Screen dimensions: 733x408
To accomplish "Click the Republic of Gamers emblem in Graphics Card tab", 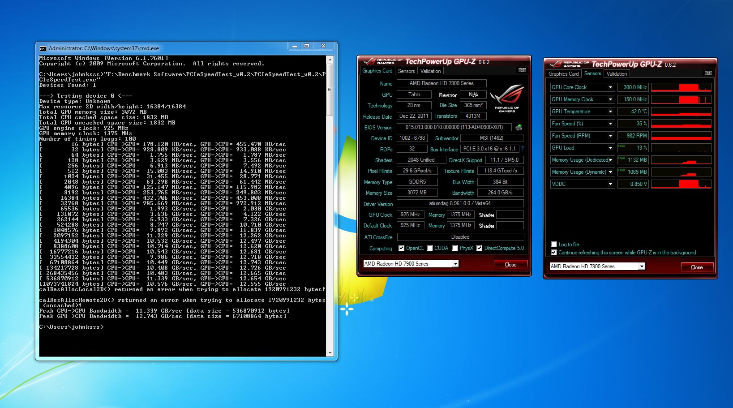I will pos(507,98).
